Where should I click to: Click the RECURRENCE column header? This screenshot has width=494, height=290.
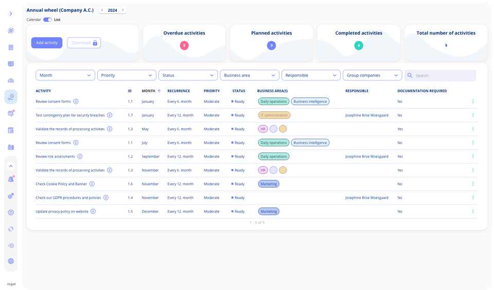[x=179, y=91]
